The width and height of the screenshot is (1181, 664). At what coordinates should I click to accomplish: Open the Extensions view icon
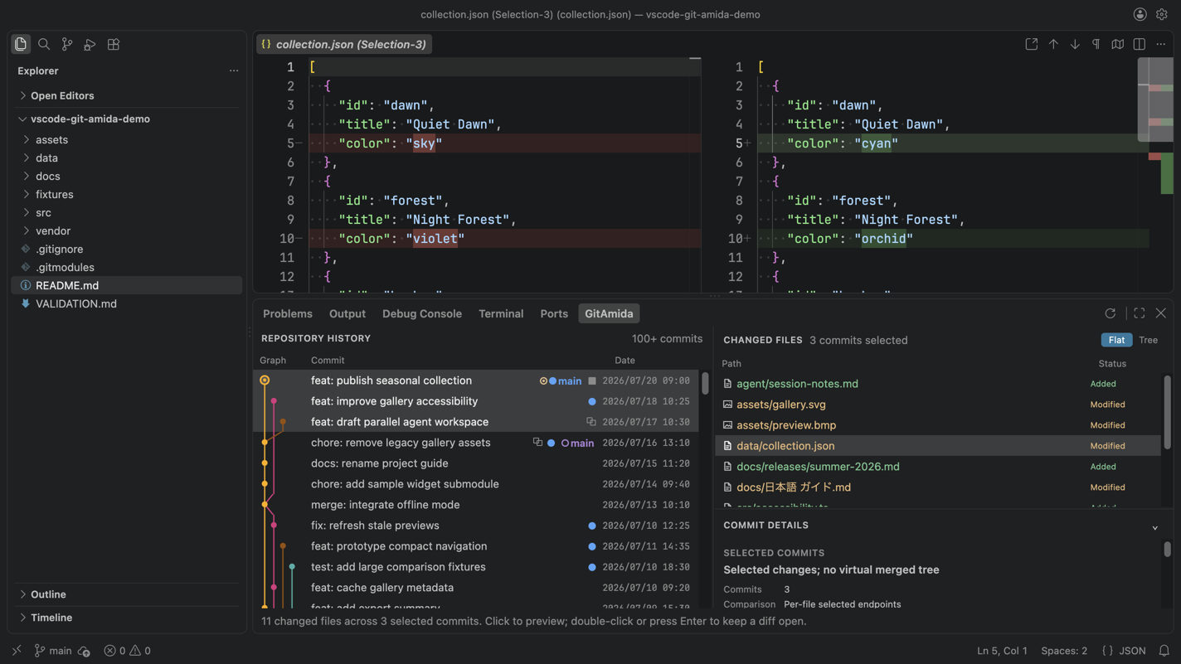pyautogui.click(x=114, y=44)
